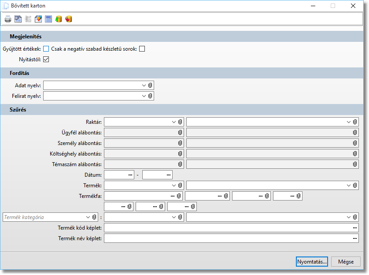Click the Nyomtatás... button
The image size is (369, 275).
coord(312,262)
